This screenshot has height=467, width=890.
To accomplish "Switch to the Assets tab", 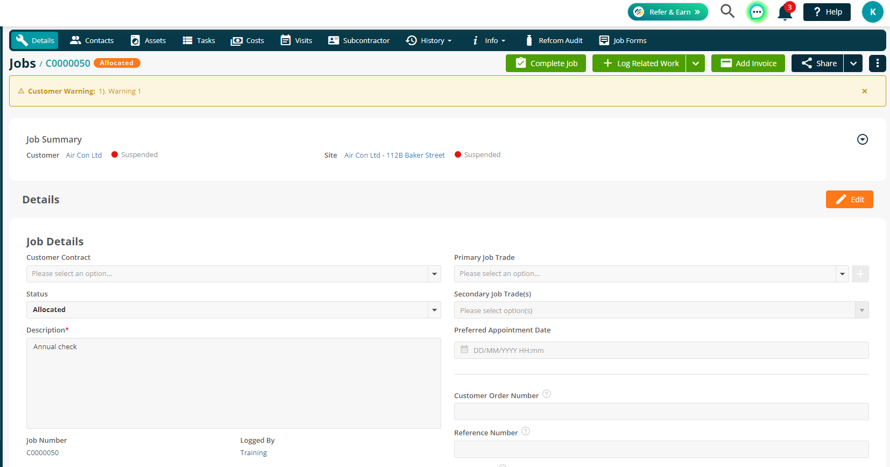I will [x=148, y=40].
